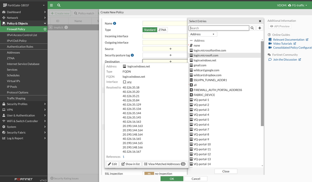
Task: Click the info icon next to Name
Action: [x=115, y=23]
